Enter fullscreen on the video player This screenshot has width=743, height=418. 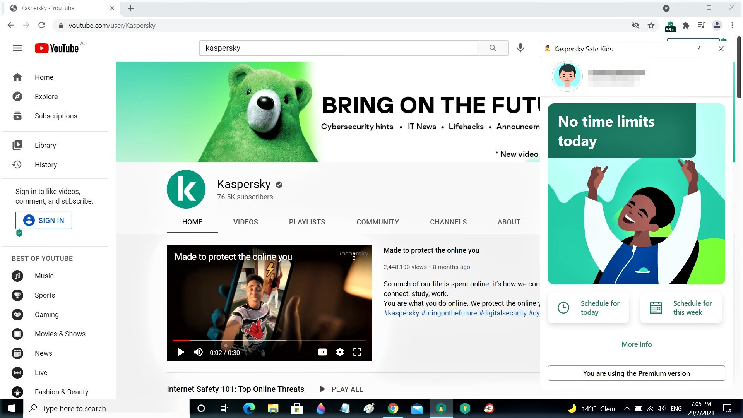coord(357,352)
